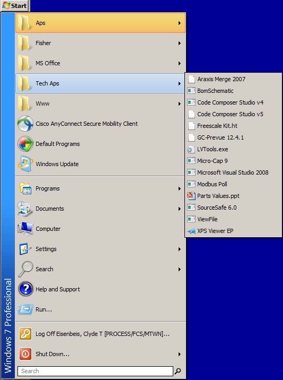Expand the Aps folder submenu arrow

coord(179,23)
